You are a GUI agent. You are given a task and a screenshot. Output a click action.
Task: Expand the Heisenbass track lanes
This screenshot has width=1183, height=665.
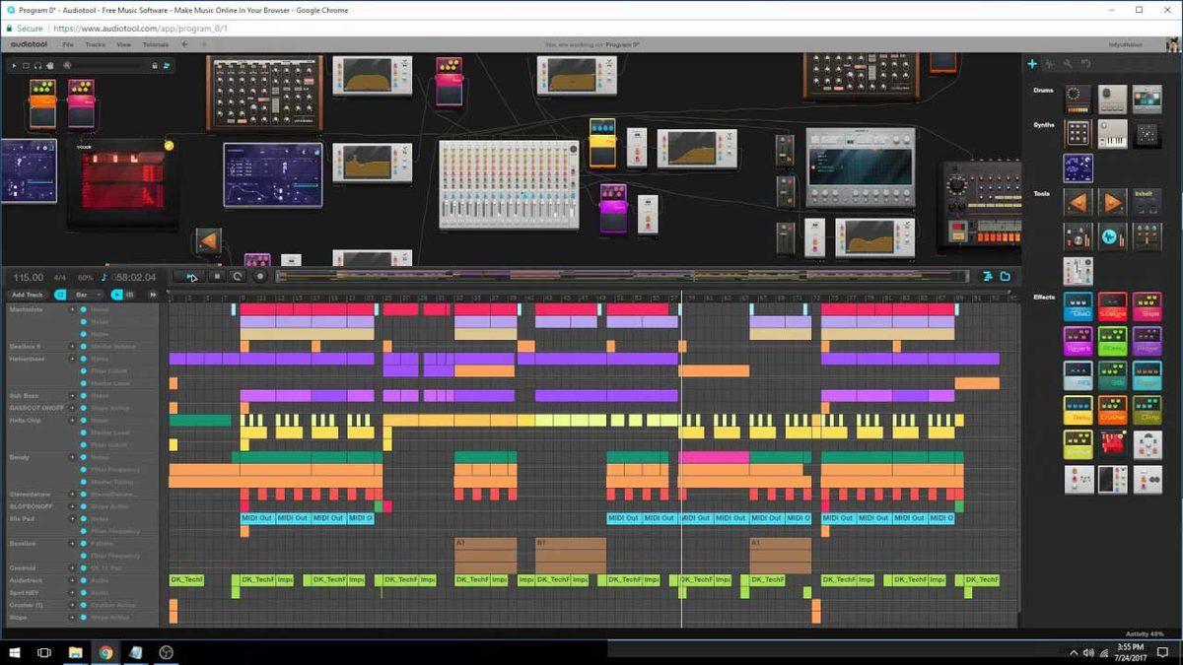point(72,359)
